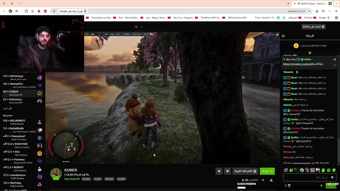Click the green subscribe button
The height and width of the screenshot is (191, 340).
tap(267, 171)
